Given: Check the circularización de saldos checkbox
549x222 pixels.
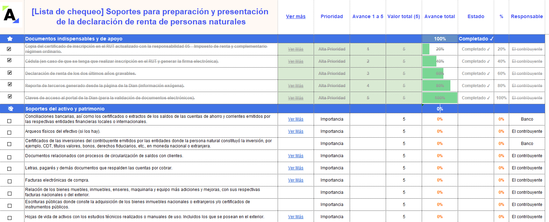Looking at the screenshot, I should 9,158.
